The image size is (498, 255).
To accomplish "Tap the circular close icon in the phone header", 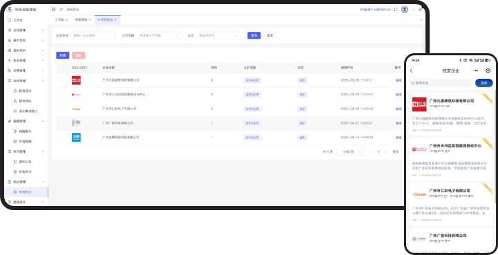I will pos(488,70).
